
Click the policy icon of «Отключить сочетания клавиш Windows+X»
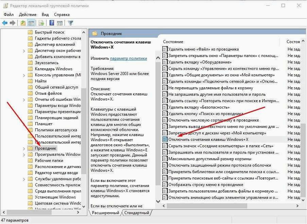click(165, 139)
